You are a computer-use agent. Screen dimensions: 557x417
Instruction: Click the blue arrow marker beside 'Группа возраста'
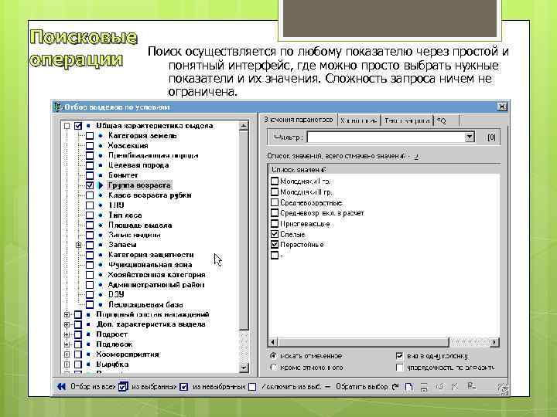(x=101, y=185)
